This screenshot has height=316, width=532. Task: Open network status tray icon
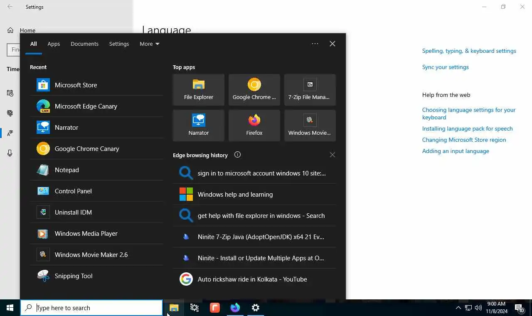[468, 308]
